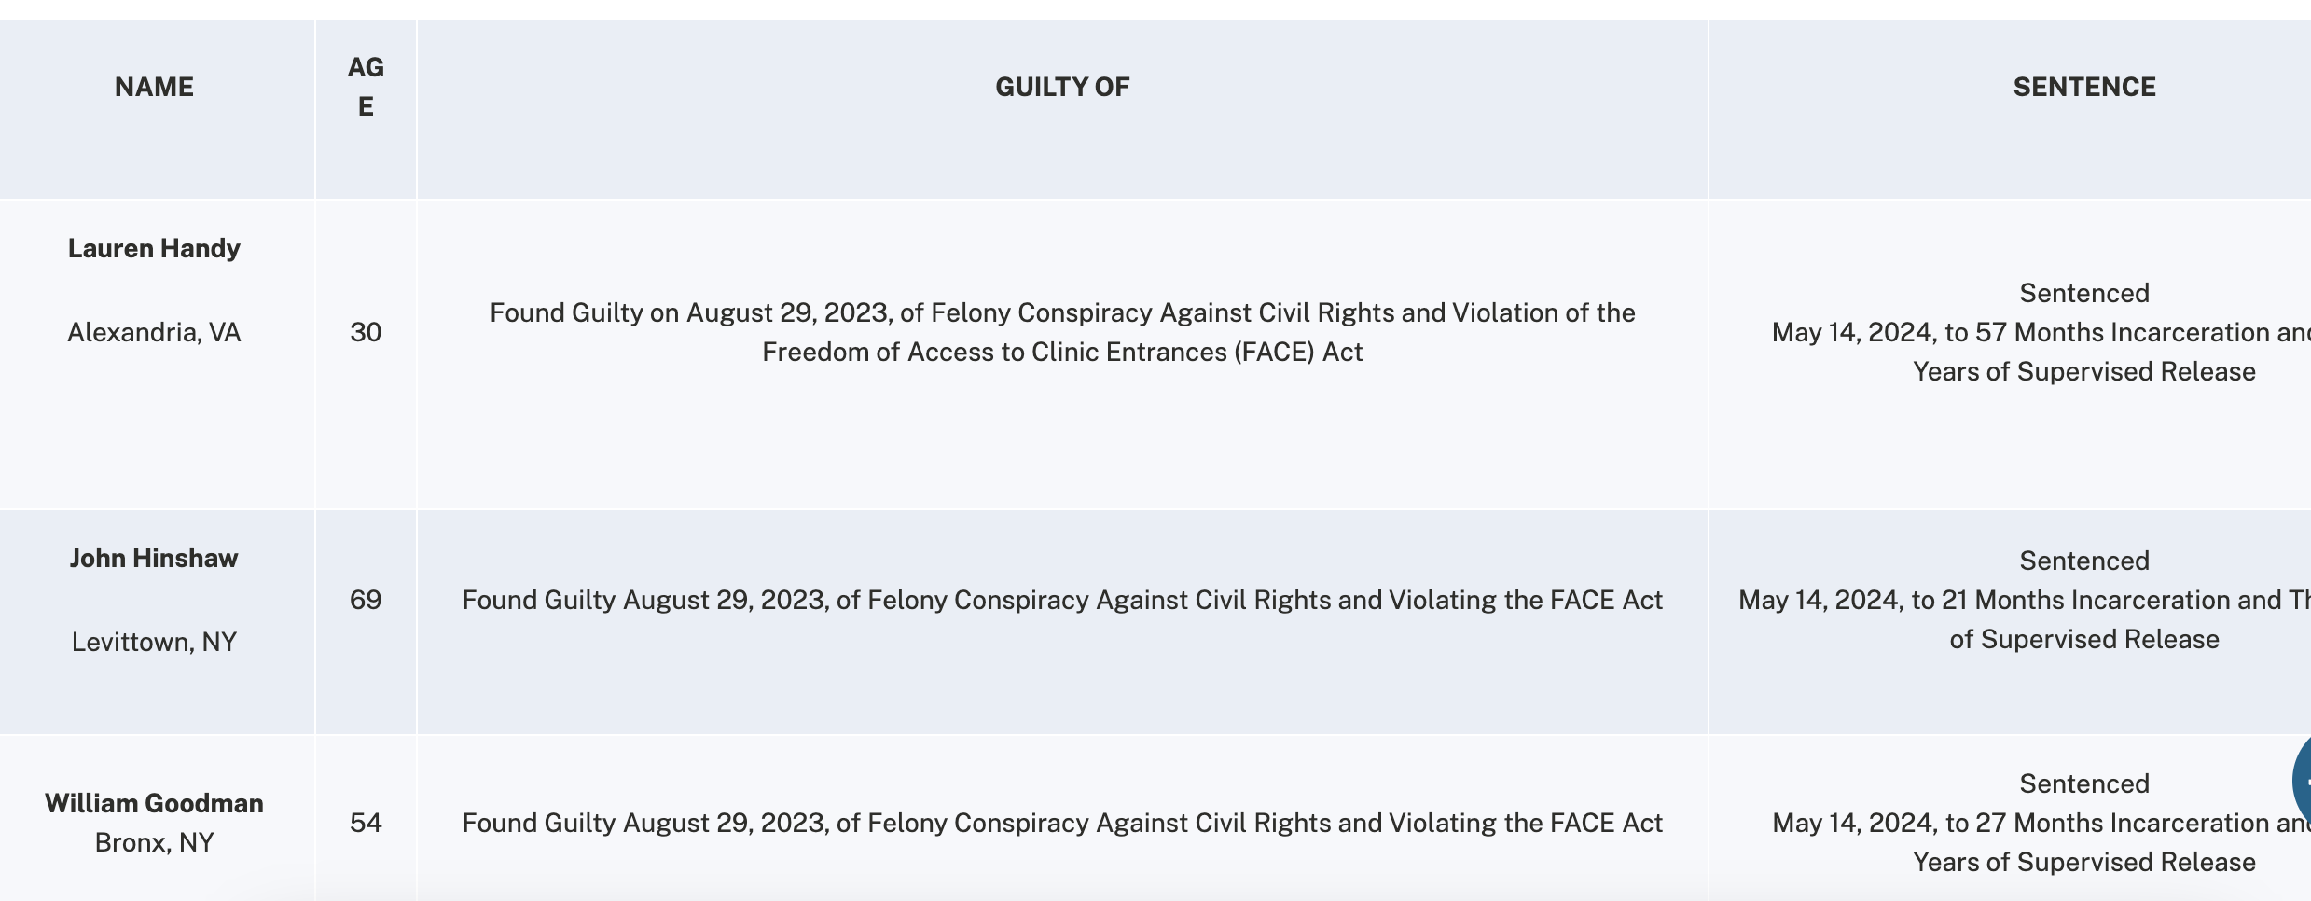Click the NAME column header
Viewport: 2311px width, 901px height.
coord(154,87)
